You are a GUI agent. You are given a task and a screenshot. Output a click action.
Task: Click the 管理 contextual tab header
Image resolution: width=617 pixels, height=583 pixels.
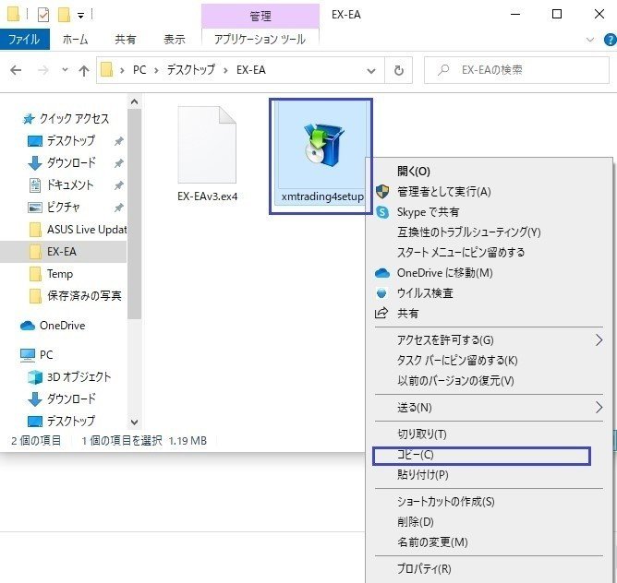260,16
